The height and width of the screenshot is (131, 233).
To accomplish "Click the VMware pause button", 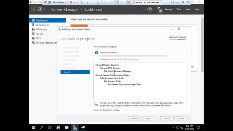I will (x=71, y=2).
